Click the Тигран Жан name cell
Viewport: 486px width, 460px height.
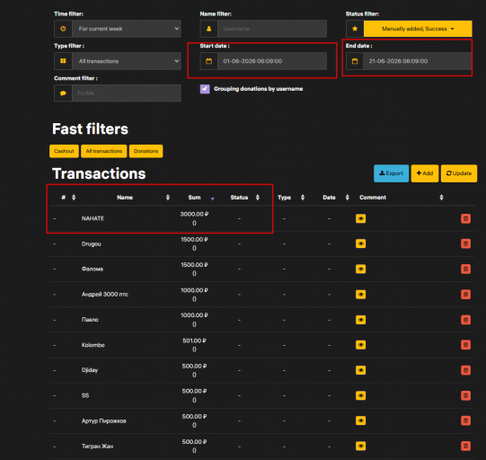pos(97,447)
